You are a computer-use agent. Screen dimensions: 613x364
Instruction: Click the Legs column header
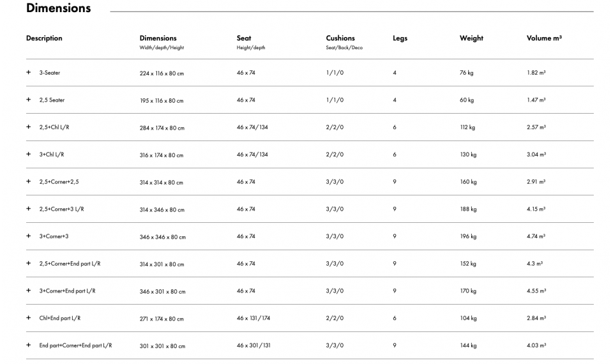coord(400,38)
